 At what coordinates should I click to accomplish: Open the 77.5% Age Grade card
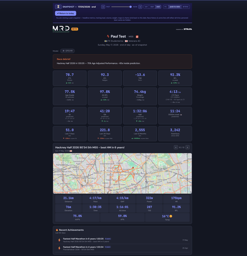point(70,96)
